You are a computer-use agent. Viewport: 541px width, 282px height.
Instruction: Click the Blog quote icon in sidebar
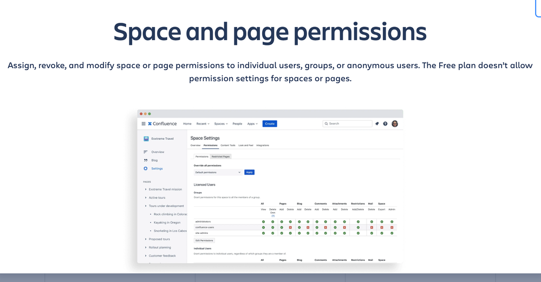pos(146,160)
